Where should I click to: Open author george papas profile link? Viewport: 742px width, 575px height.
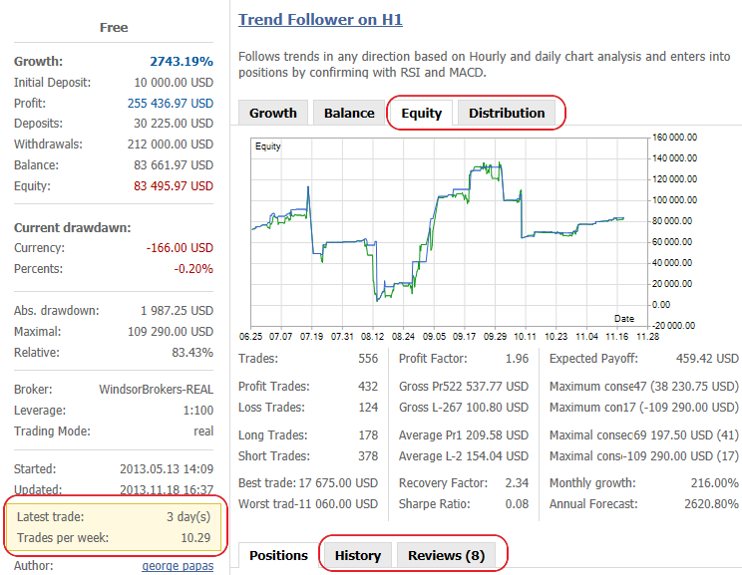click(x=178, y=566)
